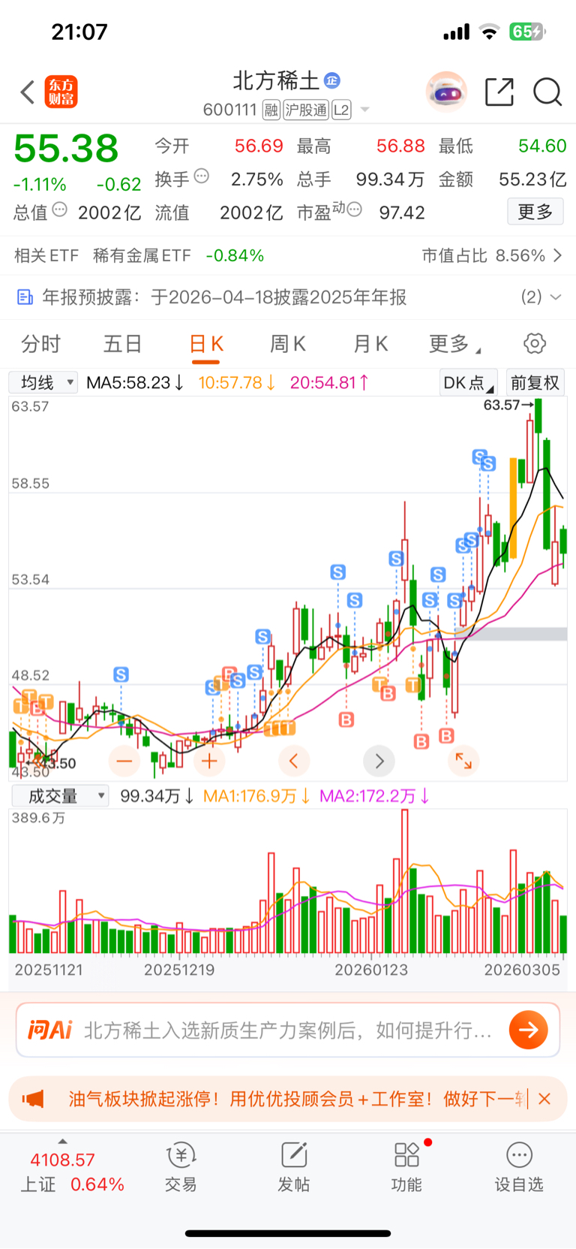
Task: Move chart left with the arrow button
Action: 294,762
